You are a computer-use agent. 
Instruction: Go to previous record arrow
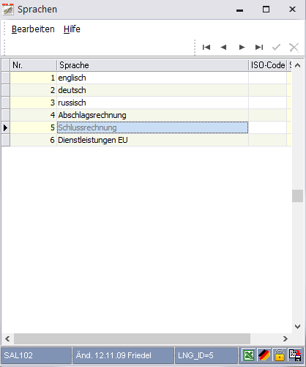pyautogui.click(x=223, y=47)
